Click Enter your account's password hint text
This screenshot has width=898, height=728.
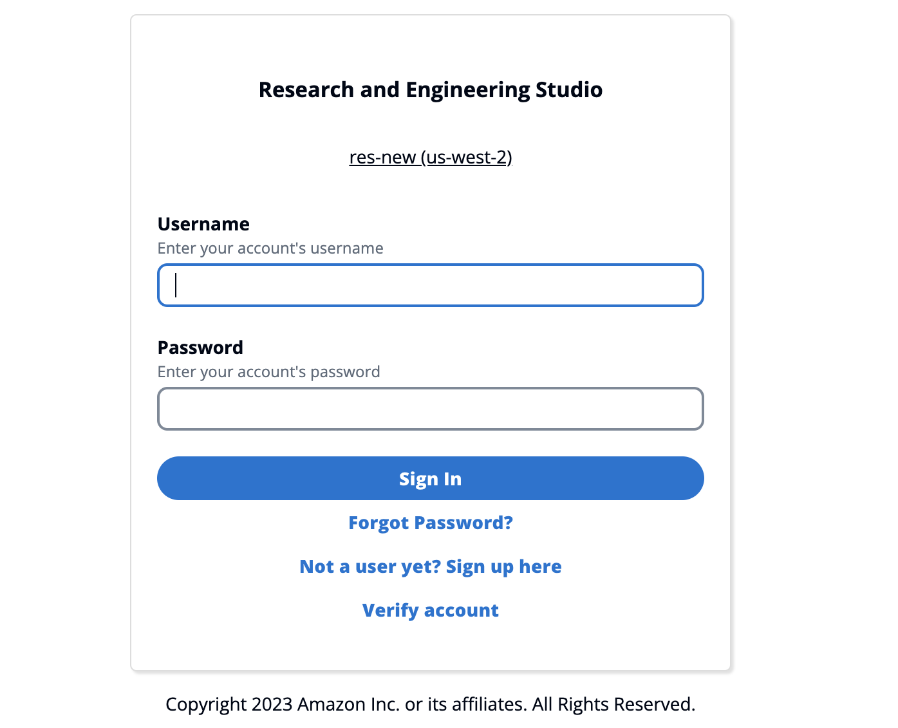pos(268,371)
